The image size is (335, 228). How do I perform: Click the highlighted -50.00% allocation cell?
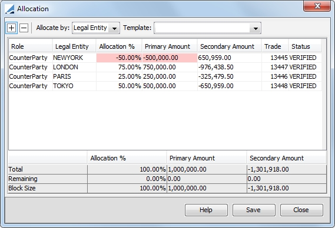119,58
